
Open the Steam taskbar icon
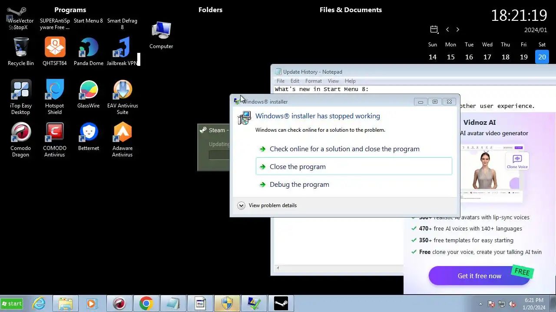pos(281,304)
